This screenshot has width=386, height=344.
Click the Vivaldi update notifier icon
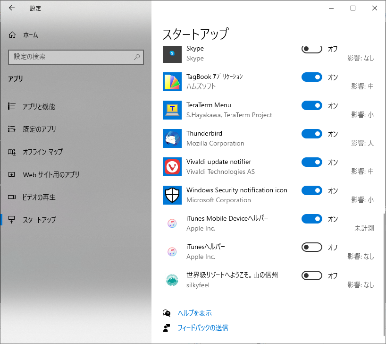tap(172, 167)
